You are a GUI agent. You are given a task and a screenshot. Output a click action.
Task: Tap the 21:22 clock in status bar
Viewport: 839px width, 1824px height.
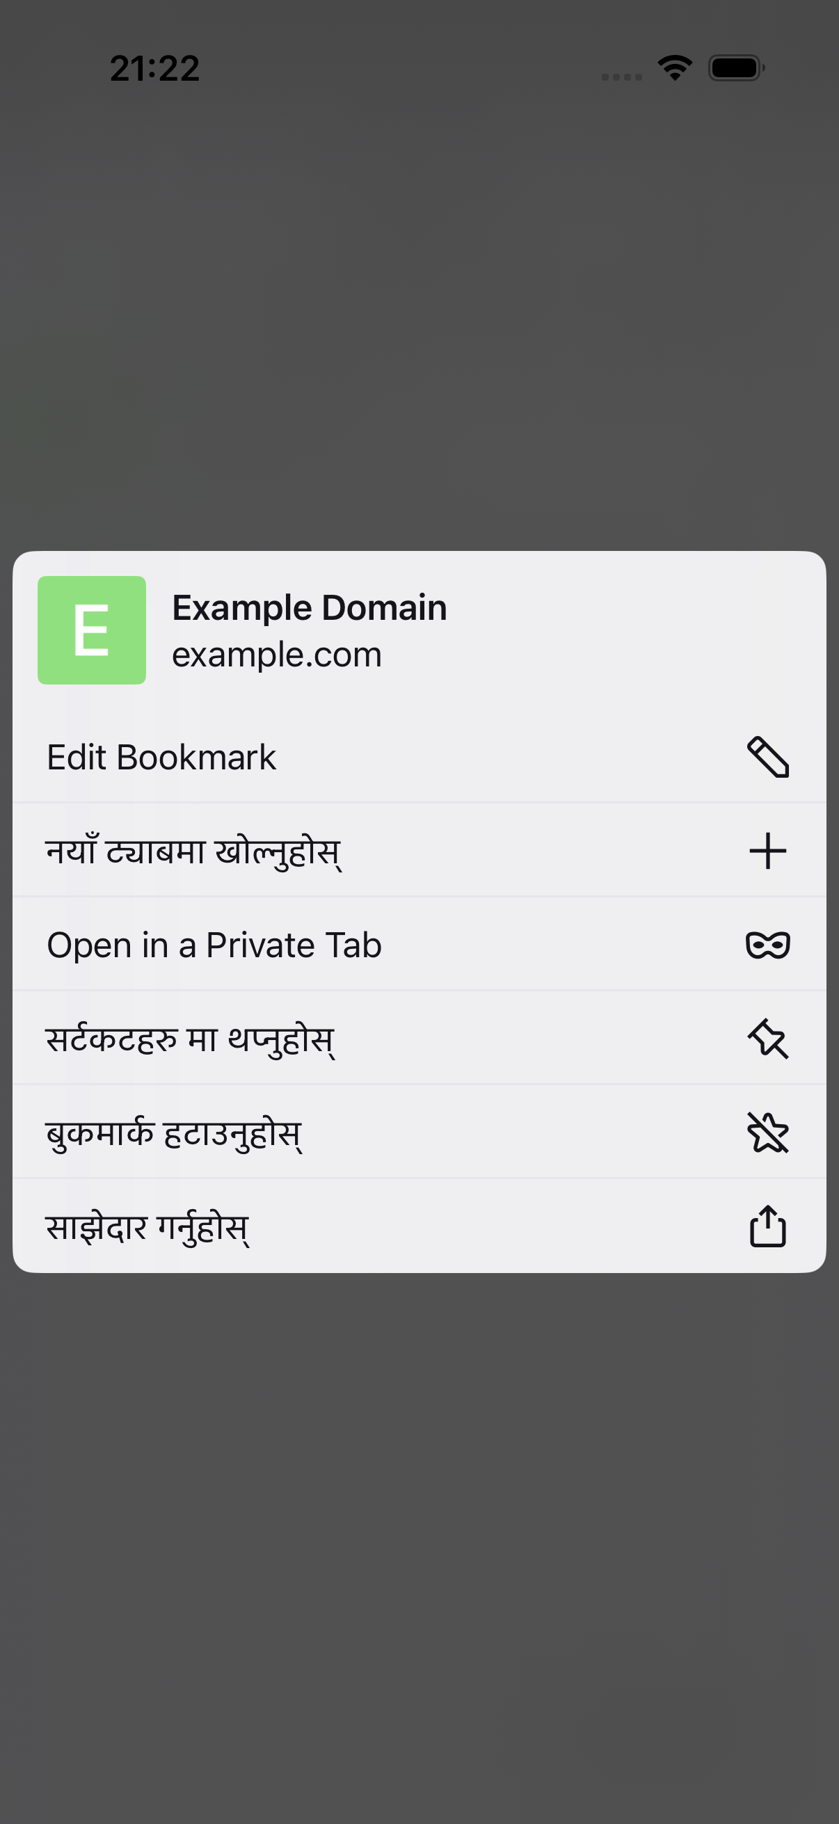[154, 68]
